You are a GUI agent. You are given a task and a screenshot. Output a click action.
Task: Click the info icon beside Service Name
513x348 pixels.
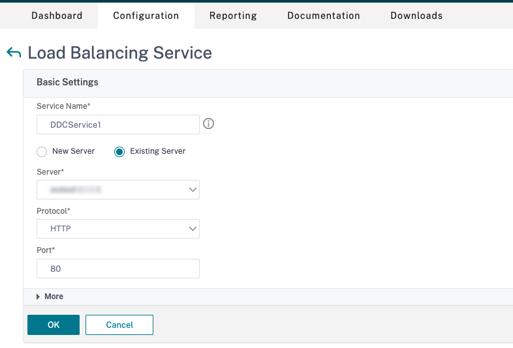(209, 124)
